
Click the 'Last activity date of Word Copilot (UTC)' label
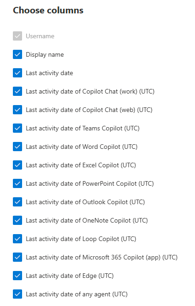(81, 147)
